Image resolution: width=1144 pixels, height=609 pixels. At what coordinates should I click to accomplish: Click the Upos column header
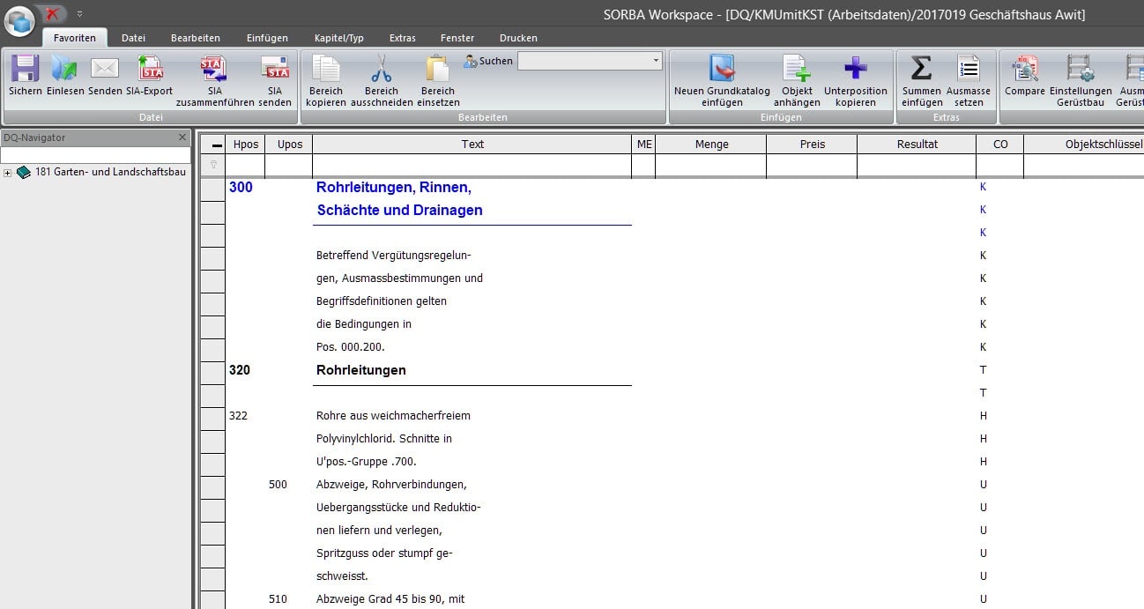click(289, 144)
